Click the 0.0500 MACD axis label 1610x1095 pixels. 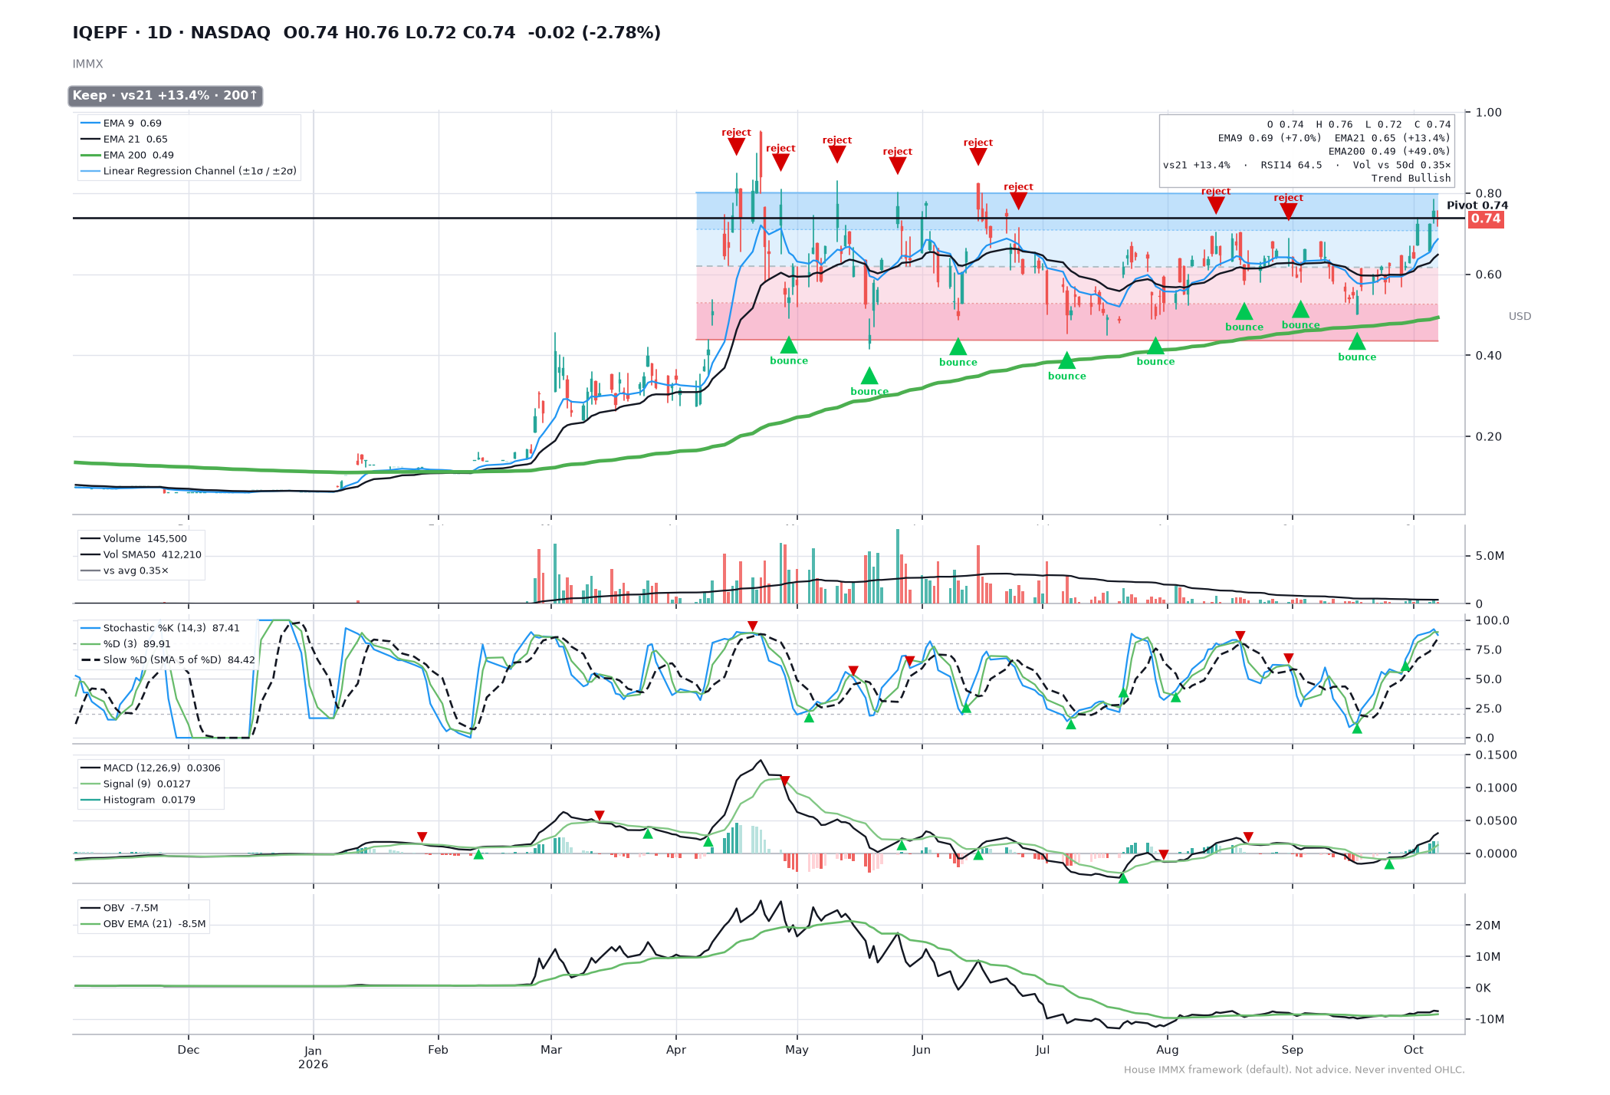[1496, 820]
